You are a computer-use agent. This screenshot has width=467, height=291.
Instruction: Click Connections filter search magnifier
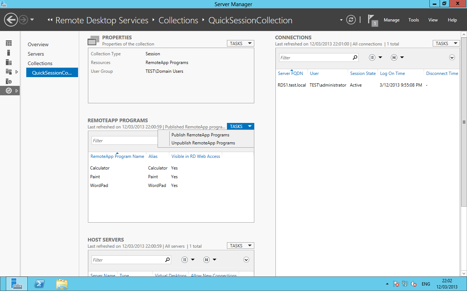(355, 57)
